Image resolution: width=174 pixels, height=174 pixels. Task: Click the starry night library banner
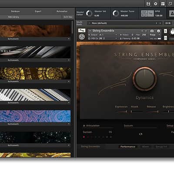tap(35, 137)
